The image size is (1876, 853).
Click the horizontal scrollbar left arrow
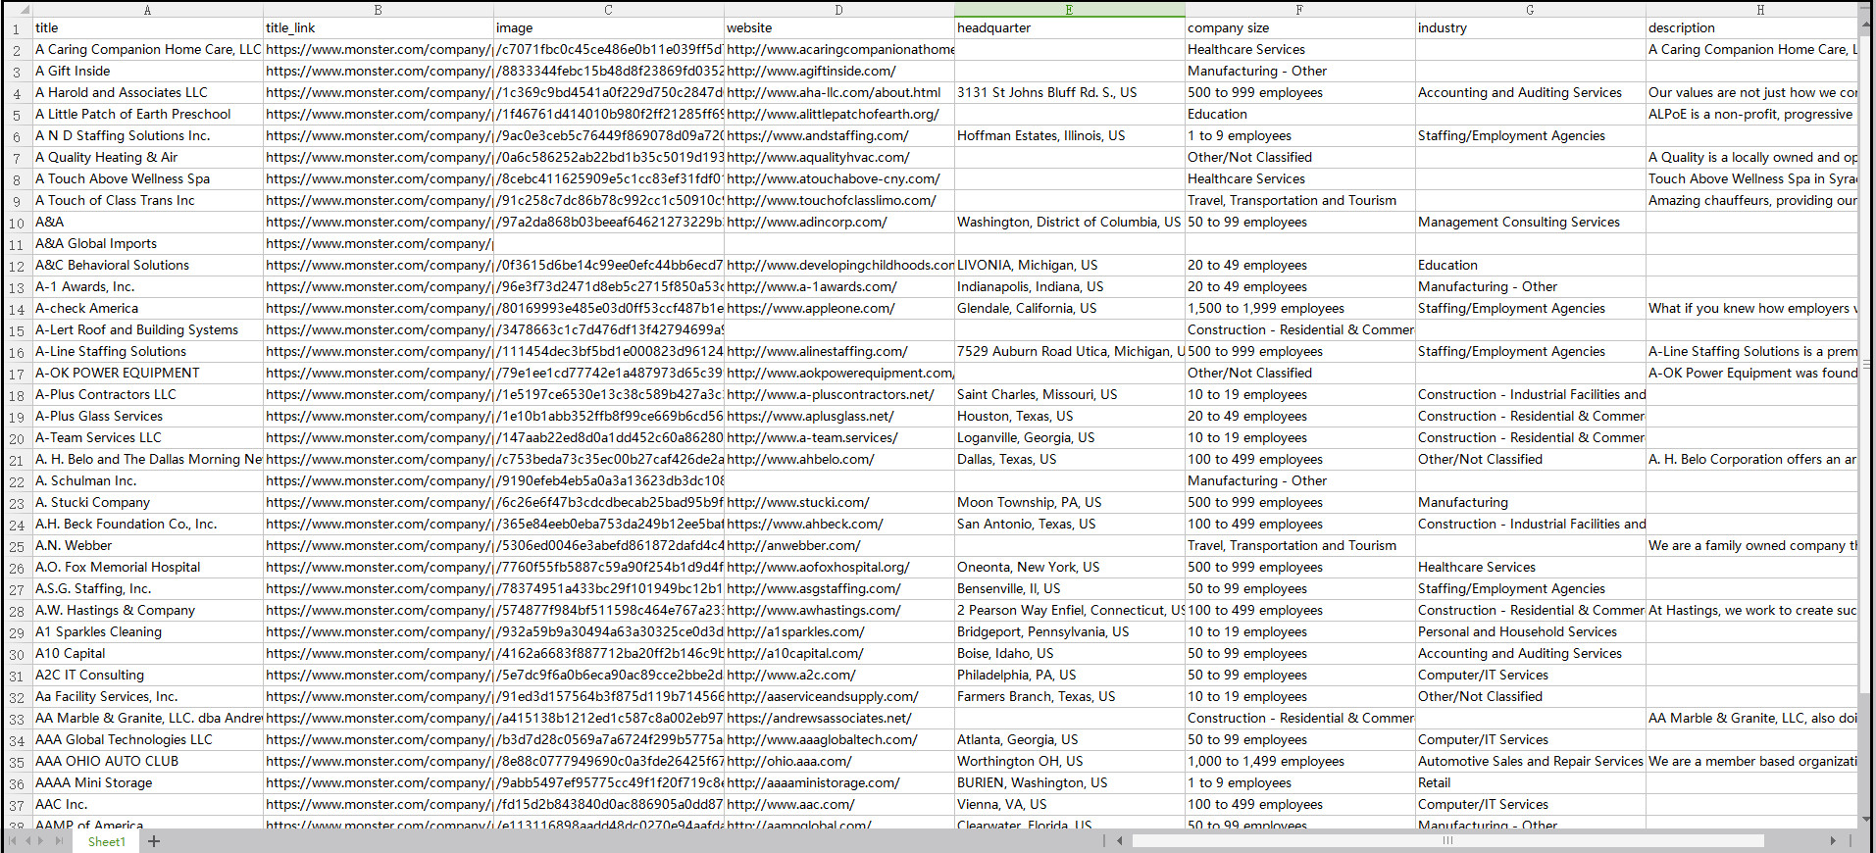1120,841
